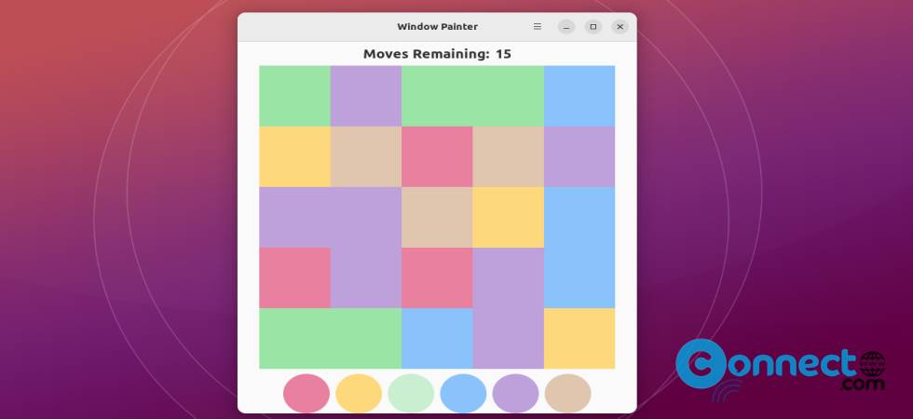Pick the yellow color circle
This screenshot has height=419, width=913.
click(x=359, y=393)
